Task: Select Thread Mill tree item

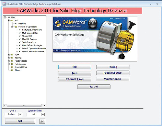Action: click(27, 36)
